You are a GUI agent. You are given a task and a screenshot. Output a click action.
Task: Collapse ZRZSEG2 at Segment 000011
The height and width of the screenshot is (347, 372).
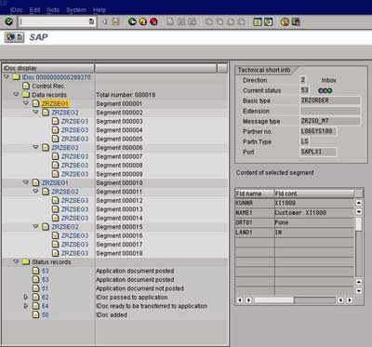pos(35,191)
